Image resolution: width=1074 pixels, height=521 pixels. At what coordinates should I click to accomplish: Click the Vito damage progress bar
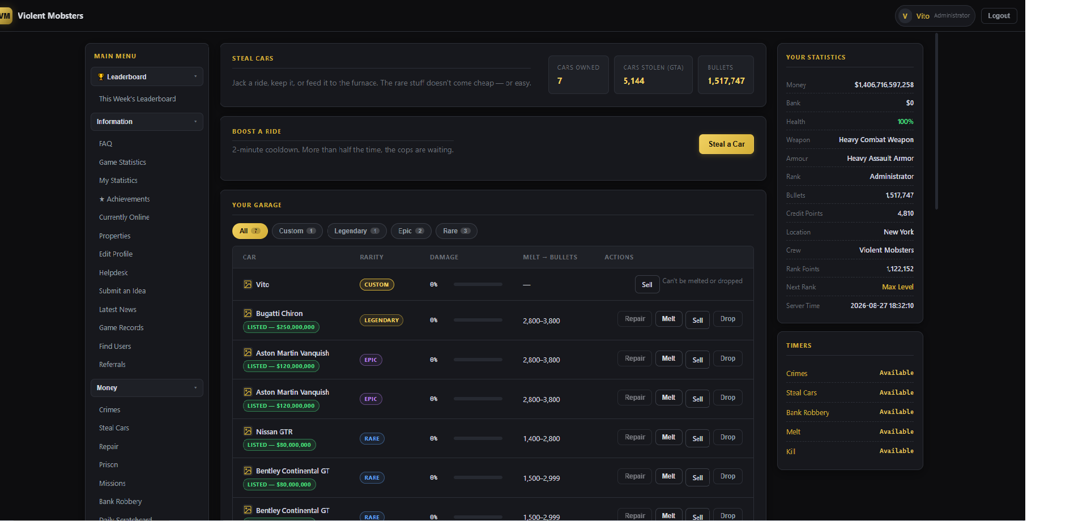[x=478, y=284]
